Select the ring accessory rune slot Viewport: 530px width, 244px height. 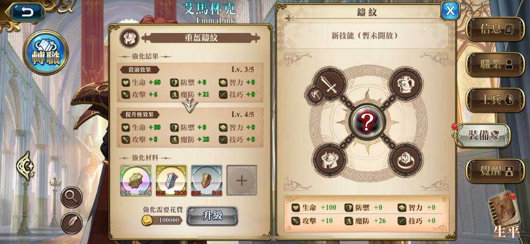point(406,159)
